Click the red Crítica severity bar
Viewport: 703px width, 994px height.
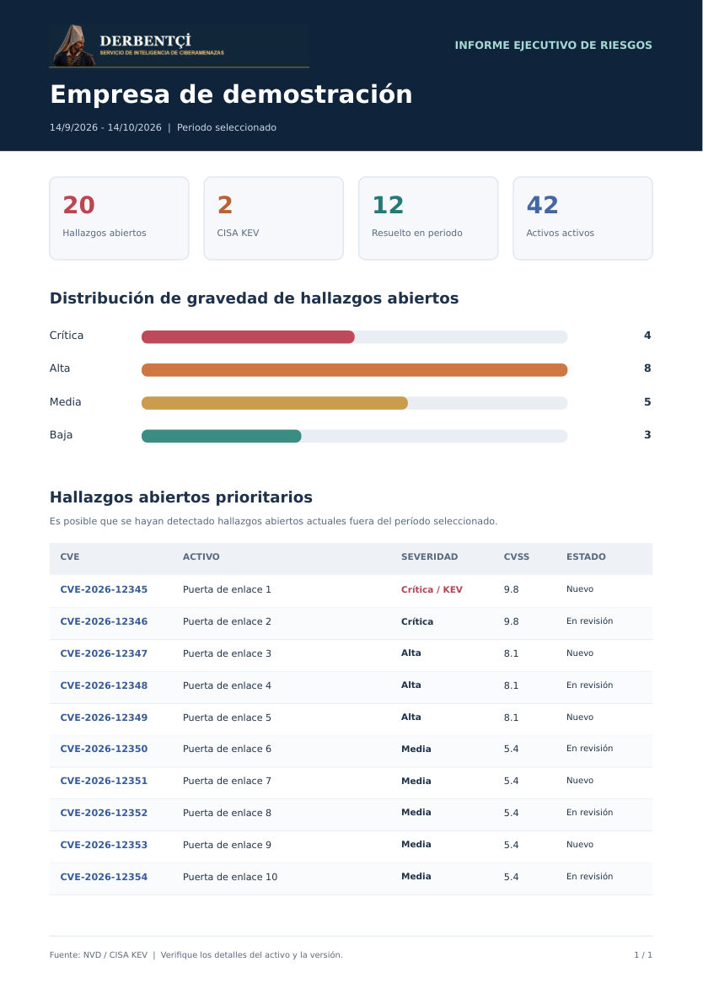point(248,336)
